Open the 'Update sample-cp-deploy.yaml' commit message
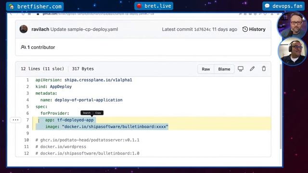Image resolution: width=308 pixels, height=173 pixels. point(84,29)
